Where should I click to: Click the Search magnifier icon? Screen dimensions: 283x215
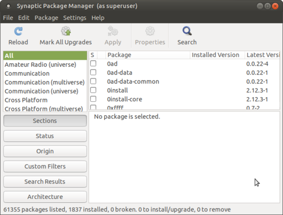(x=187, y=31)
